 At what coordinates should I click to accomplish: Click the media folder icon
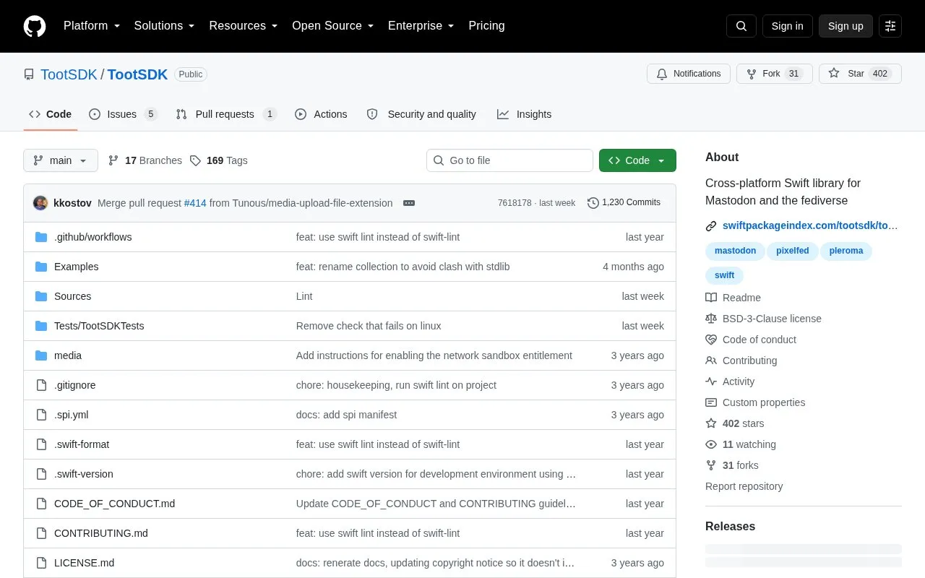point(41,355)
